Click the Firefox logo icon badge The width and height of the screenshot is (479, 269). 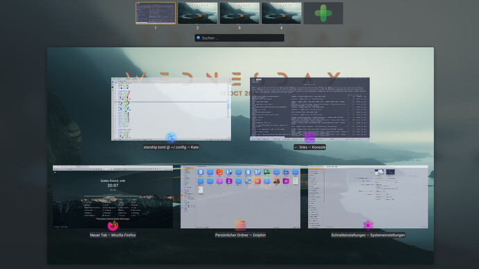[x=112, y=225]
